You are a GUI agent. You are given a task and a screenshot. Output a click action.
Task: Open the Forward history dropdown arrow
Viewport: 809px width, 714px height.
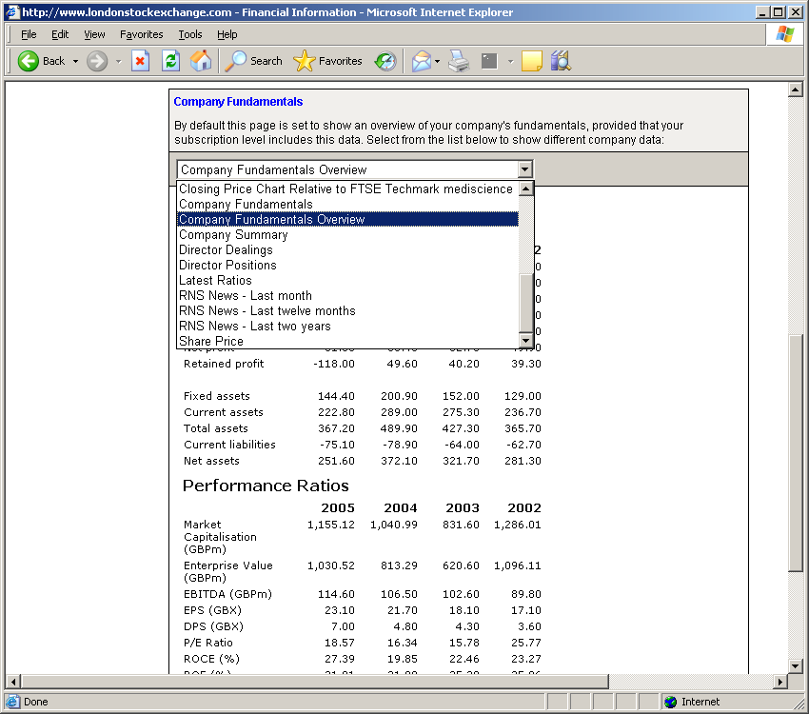tap(119, 61)
